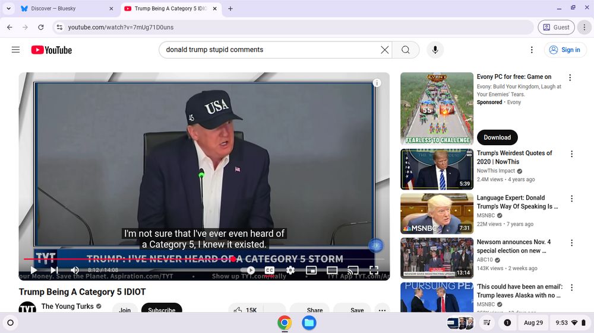Open the YouTube guide hamburger menu
594x333 pixels.
pos(15,50)
